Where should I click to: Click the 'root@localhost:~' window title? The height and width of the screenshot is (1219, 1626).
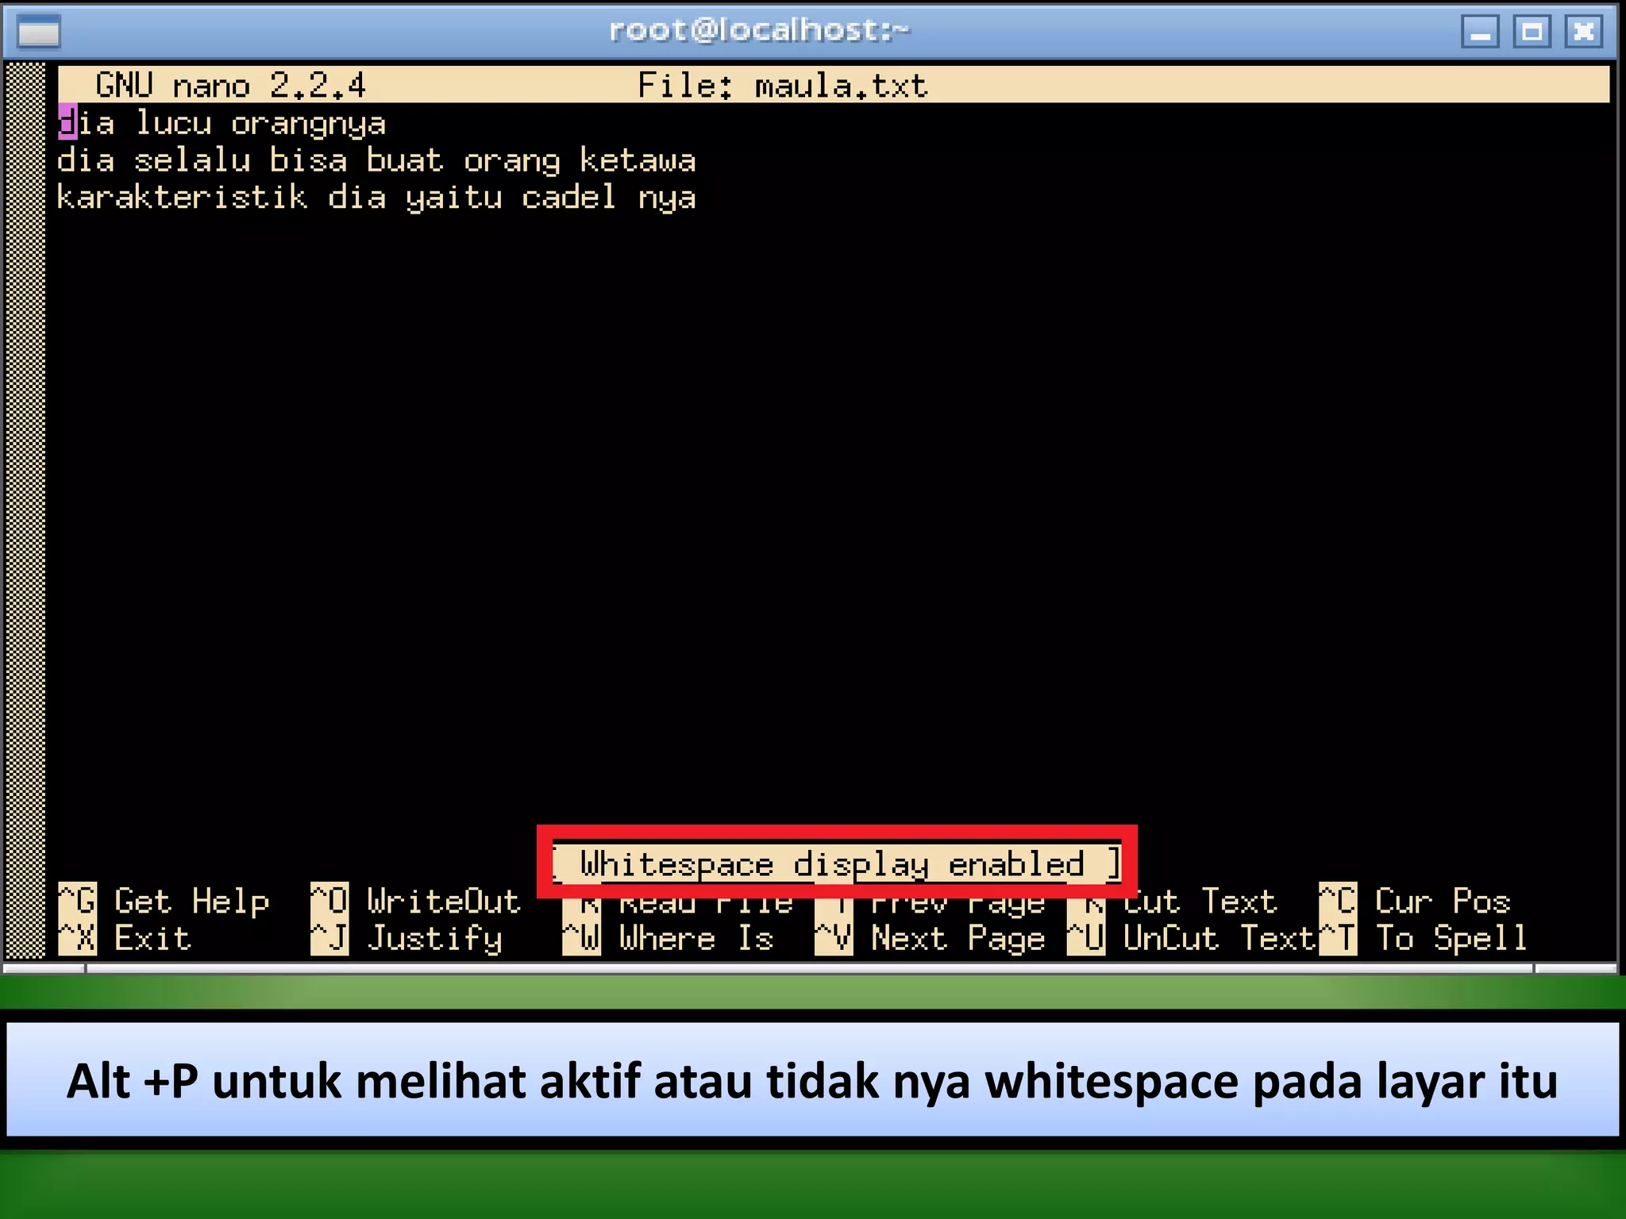point(759,31)
